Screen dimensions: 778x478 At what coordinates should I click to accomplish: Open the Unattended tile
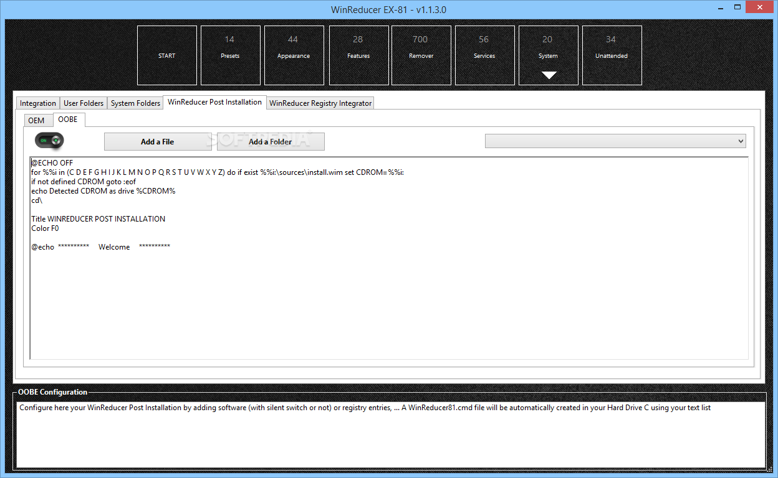(612, 55)
